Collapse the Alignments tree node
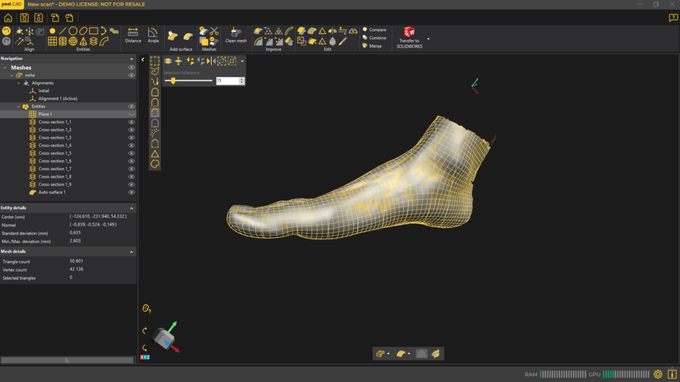The image size is (680, 382). click(19, 83)
